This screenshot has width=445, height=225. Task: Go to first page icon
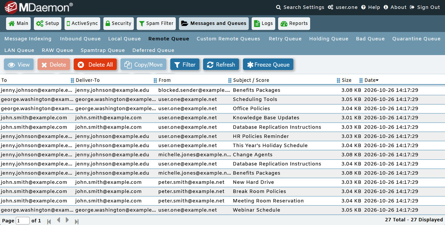pyautogui.click(x=49, y=221)
